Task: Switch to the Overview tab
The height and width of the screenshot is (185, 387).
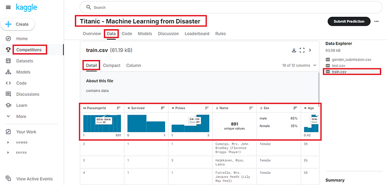Action: [92, 33]
